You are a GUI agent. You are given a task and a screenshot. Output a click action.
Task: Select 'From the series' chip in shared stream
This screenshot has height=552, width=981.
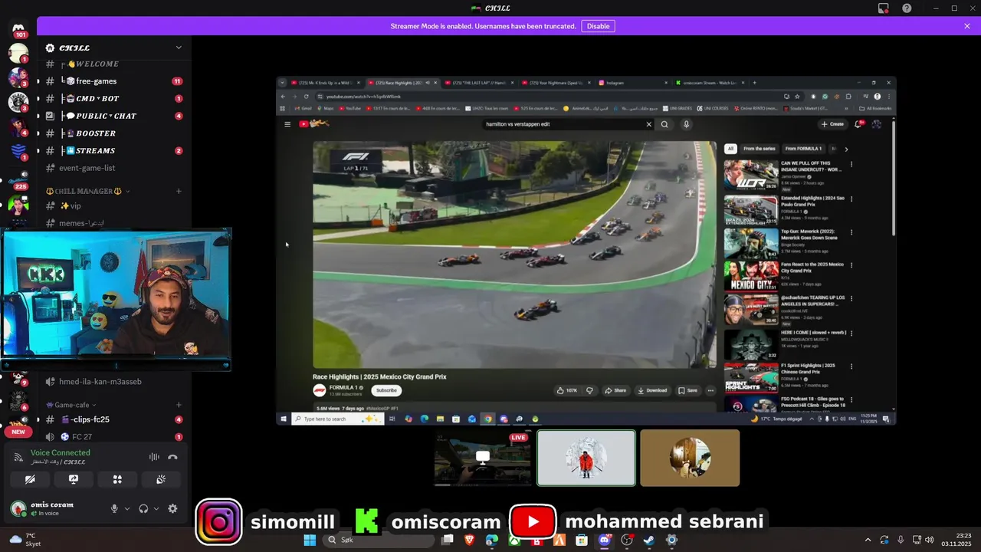tap(760, 149)
